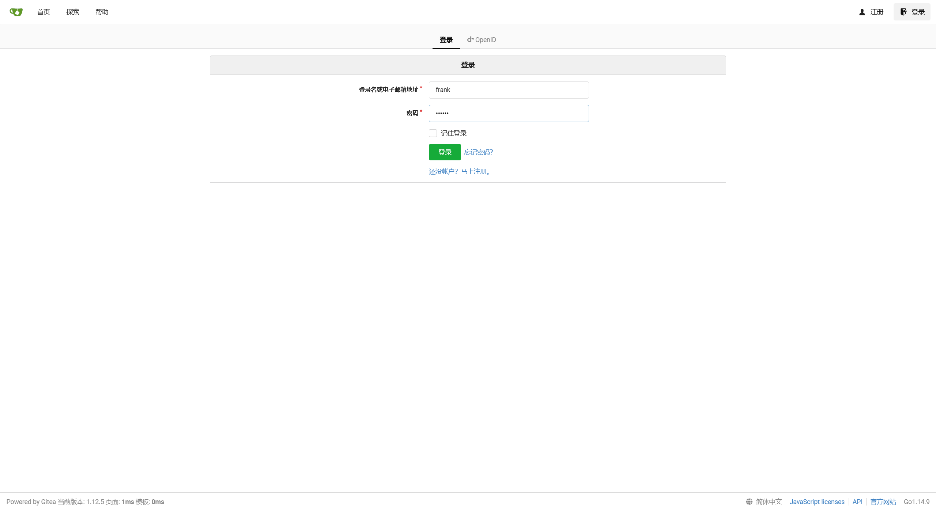Go to 探索 in the navigation bar

[x=73, y=12]
